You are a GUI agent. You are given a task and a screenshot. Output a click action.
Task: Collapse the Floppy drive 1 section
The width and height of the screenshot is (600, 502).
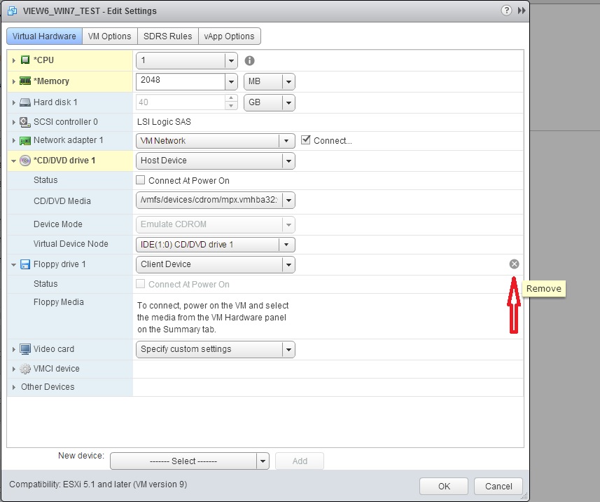14,265
